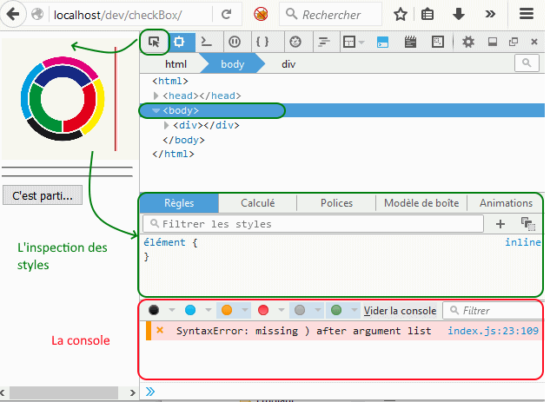
Task: Open the Inspector panel icon
Action: [181, 41]
